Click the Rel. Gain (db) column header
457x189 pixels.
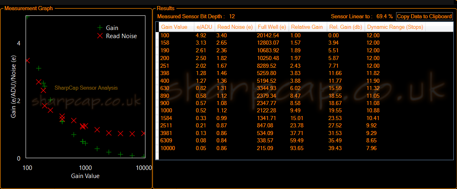(346, 27)
